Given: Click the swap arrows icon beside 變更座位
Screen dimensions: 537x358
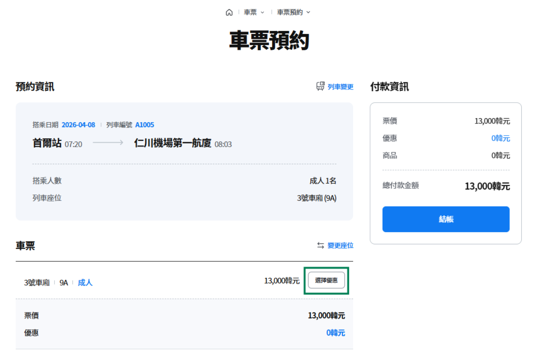Looking at the screenshot, I should point(320,245).
